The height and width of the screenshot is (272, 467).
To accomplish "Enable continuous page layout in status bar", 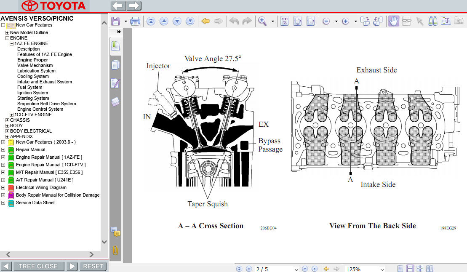I will 409,269.
